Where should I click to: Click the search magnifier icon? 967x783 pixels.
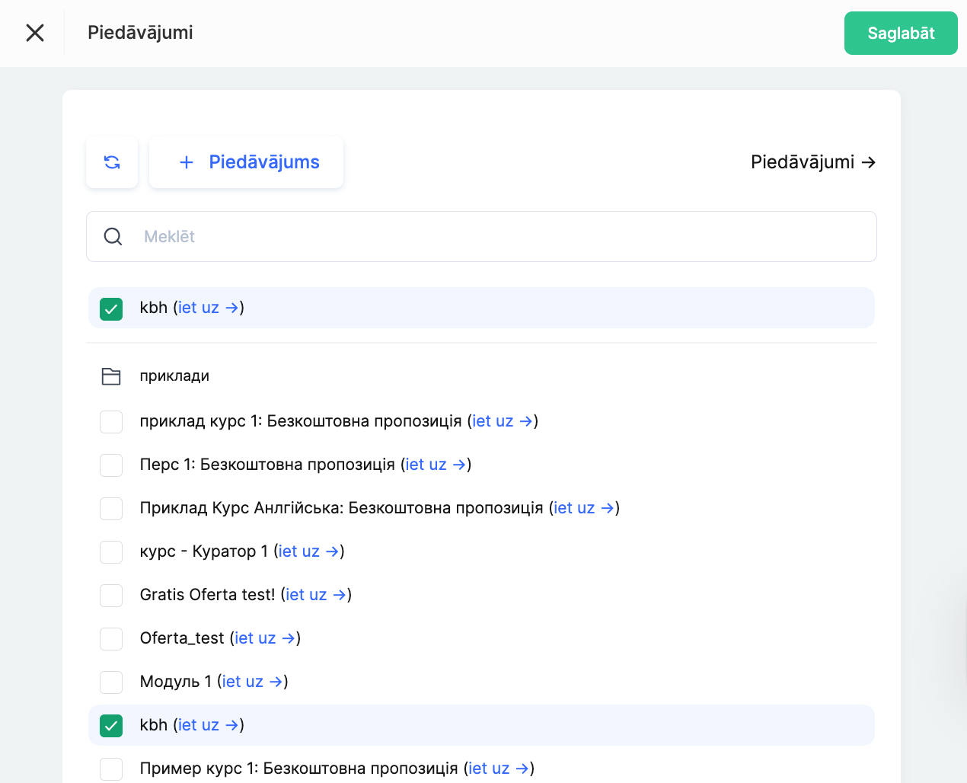point(113,237)
